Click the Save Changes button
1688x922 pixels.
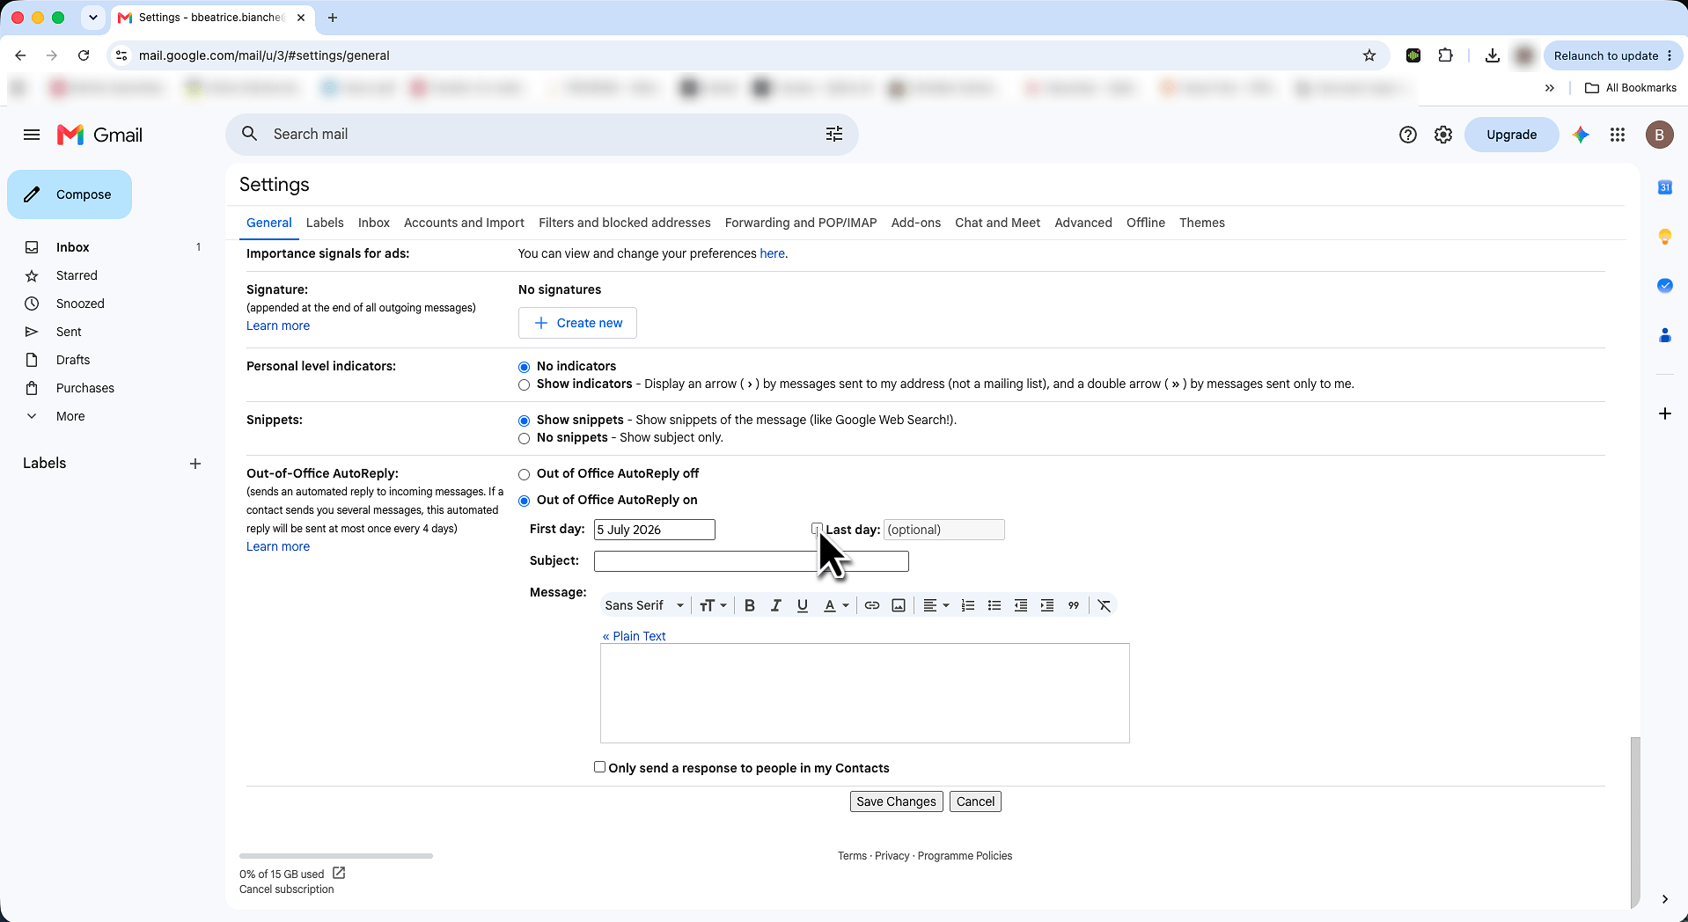896,801
